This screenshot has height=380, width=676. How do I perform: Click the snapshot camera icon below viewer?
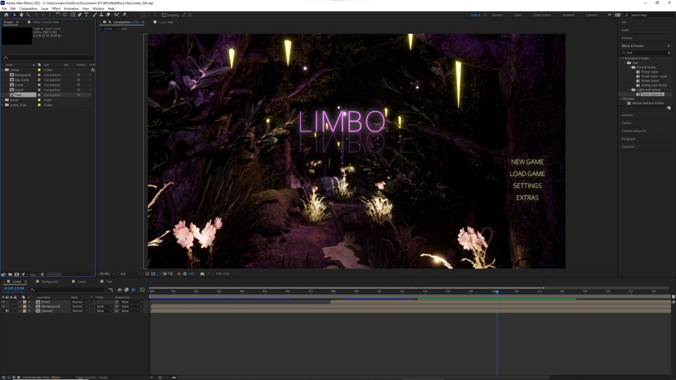(x=202, y=273)
